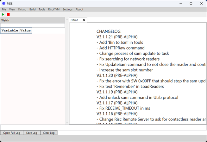Open the View menu
Viewport: 207px width, 142px height.
click(12, 10)
